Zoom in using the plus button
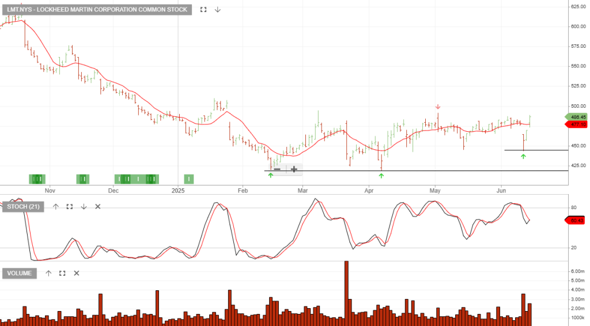 click(294, 169)
